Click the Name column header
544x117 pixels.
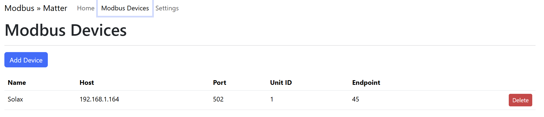click(17, 83)
